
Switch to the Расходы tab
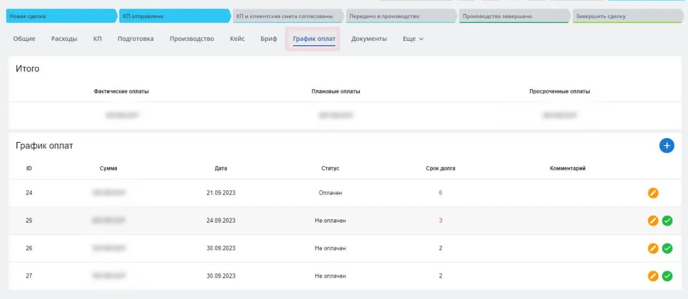[x=64, y=39]
